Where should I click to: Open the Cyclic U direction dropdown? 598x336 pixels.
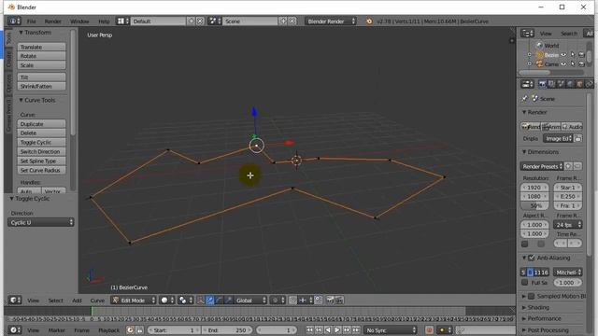point(41,222)
